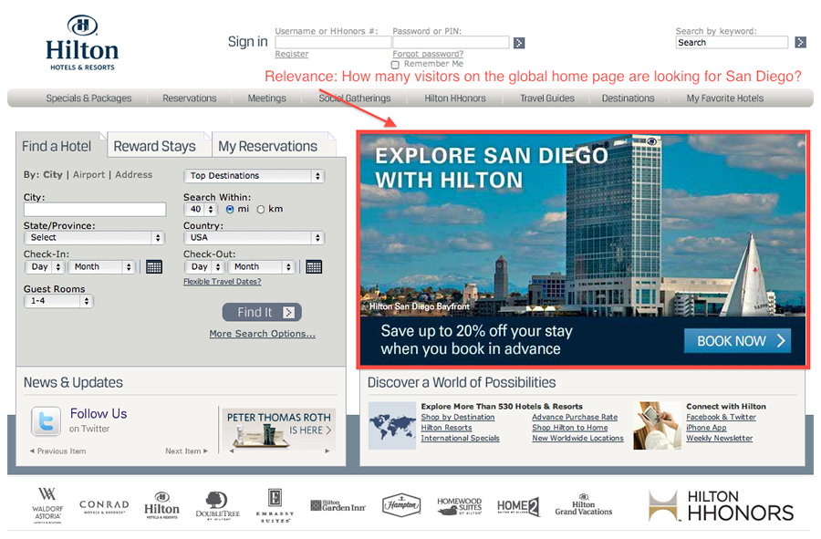Click the Password or PIN field

coord(451,42)
